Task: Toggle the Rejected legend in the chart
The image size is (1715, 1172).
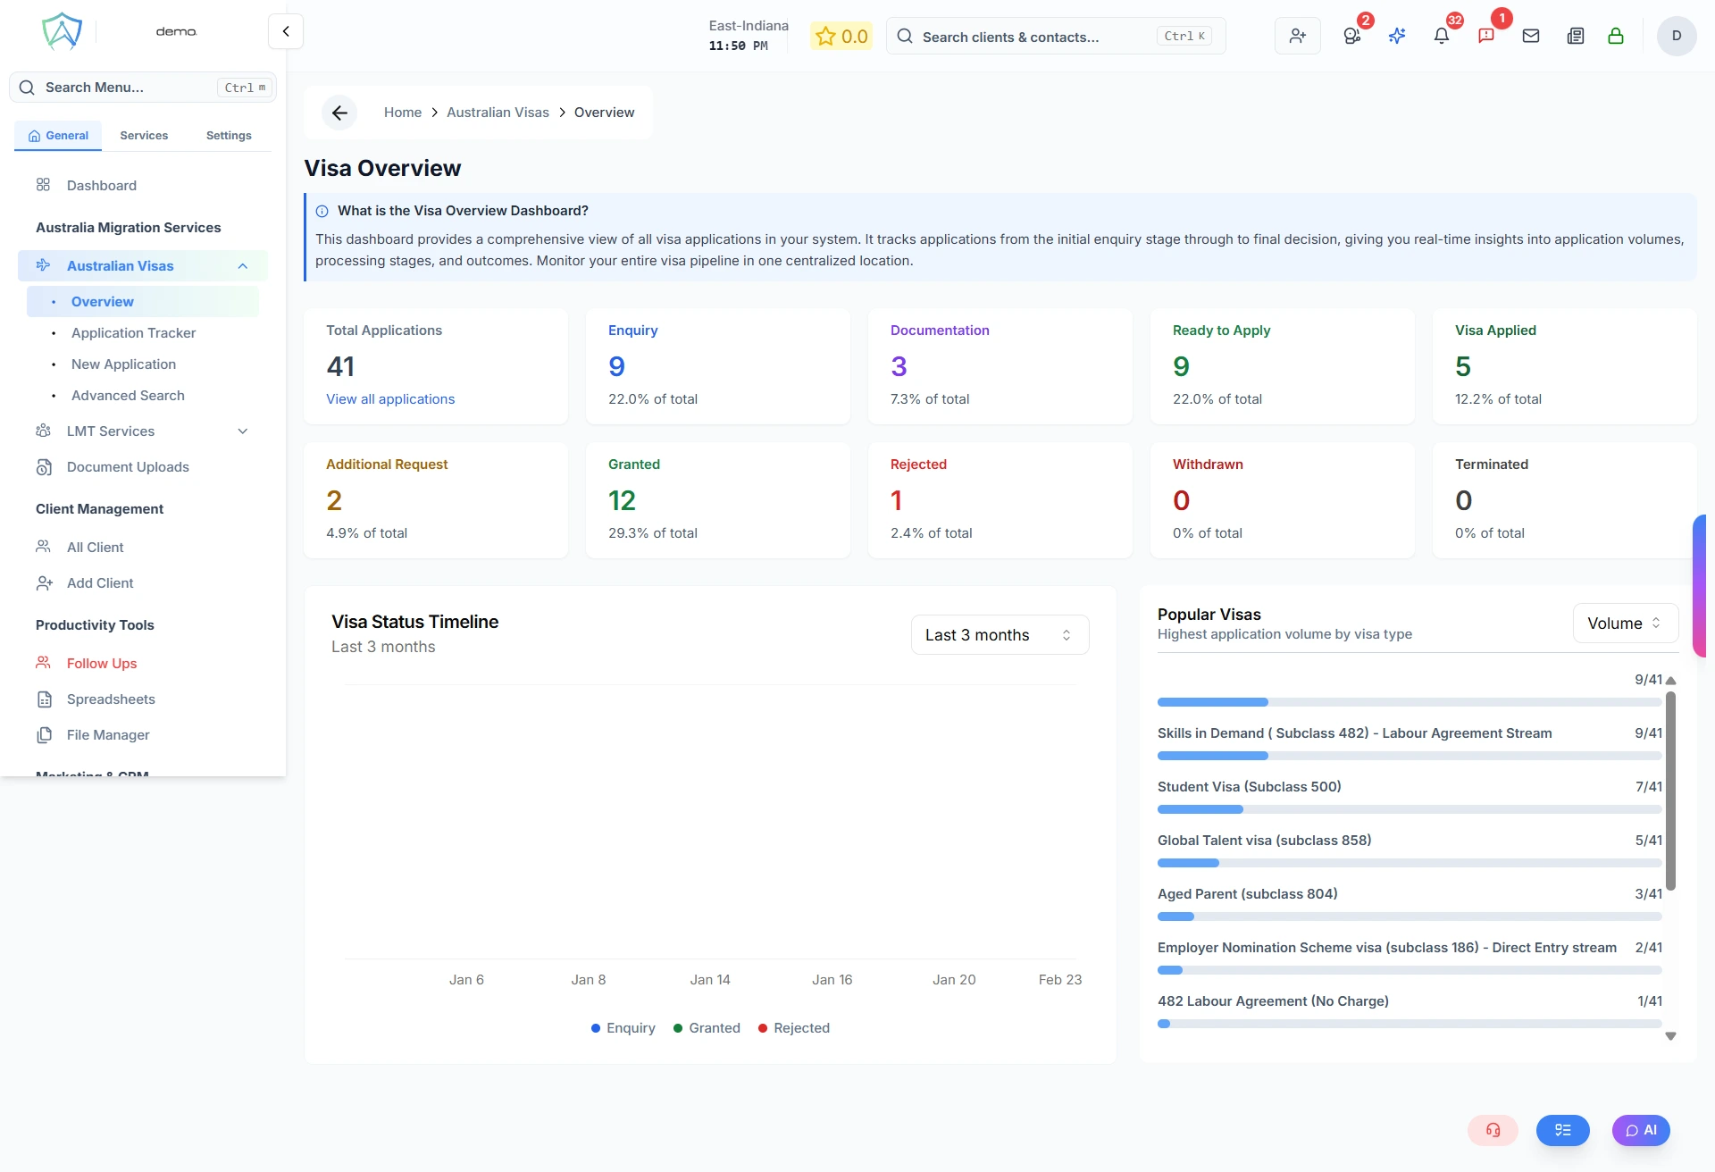Action: 793,1027
